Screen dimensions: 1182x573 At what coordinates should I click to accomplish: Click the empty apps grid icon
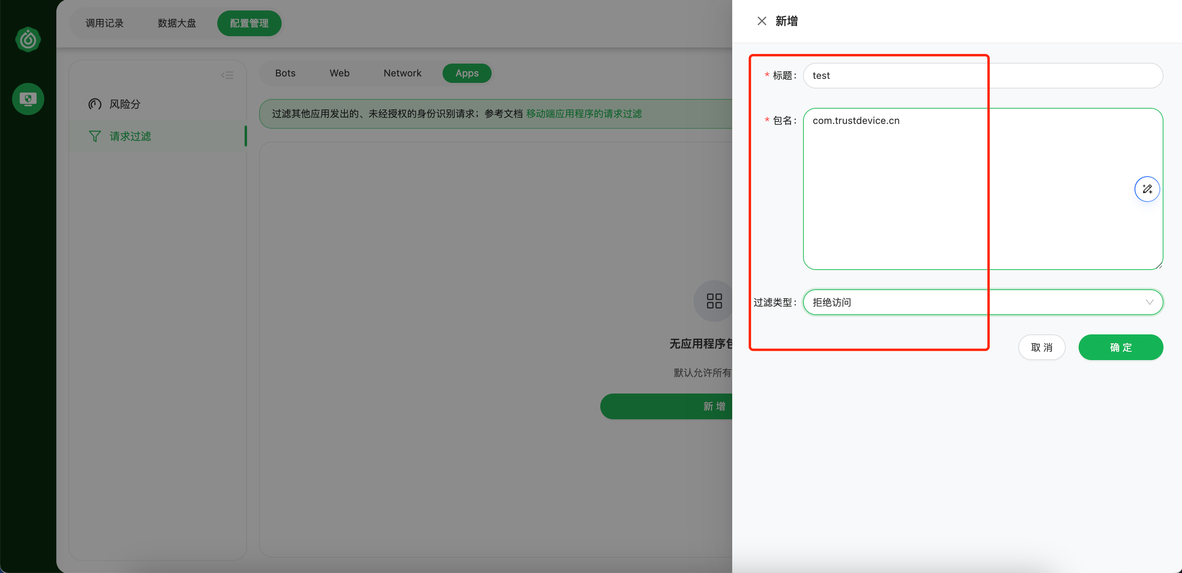pos(714,301)
